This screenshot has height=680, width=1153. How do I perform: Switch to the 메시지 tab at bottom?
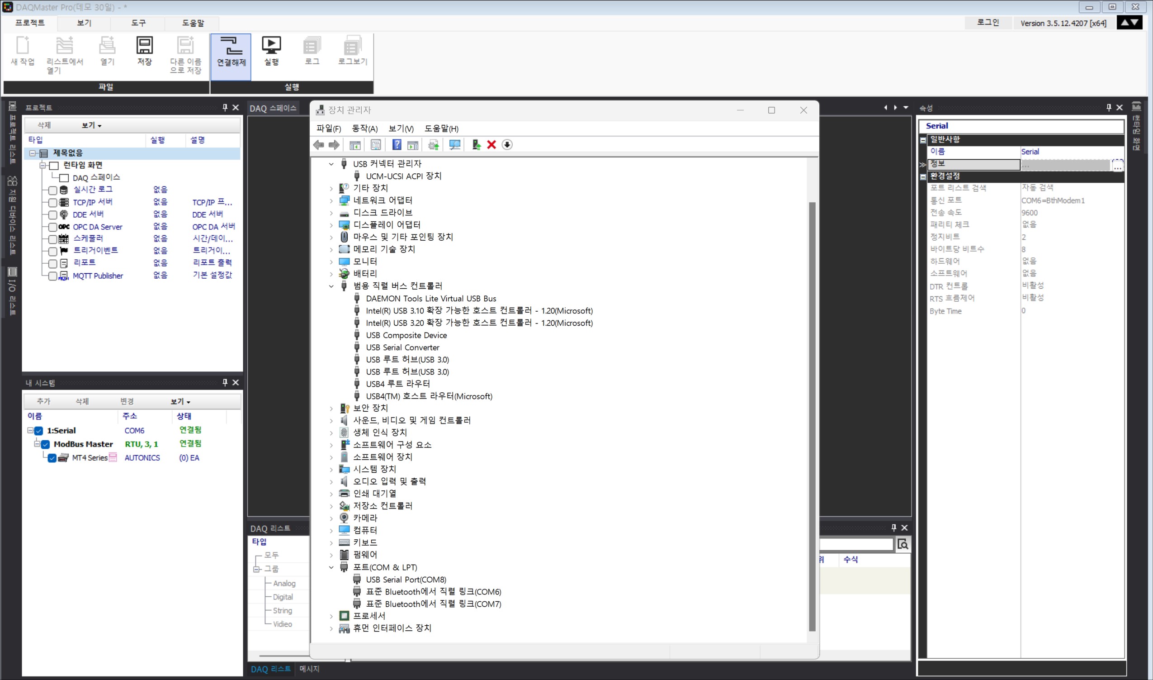310,669
